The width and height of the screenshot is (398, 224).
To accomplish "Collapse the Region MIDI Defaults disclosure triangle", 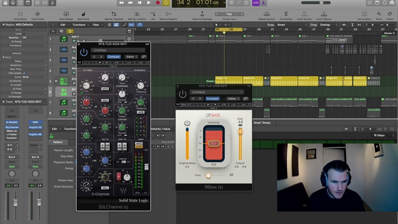I will coord(3,25).
